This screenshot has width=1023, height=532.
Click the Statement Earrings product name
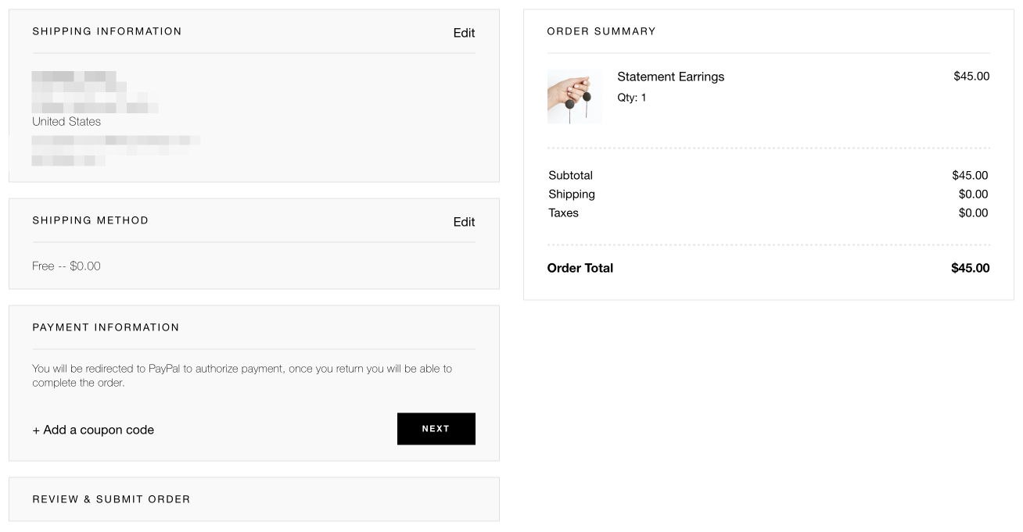670,77
